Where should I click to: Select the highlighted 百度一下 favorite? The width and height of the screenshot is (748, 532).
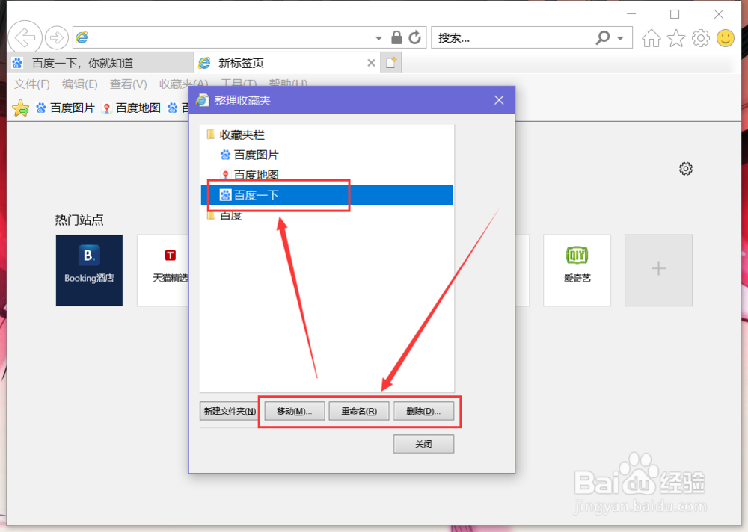pyautogui.click(x=327, y=195)
